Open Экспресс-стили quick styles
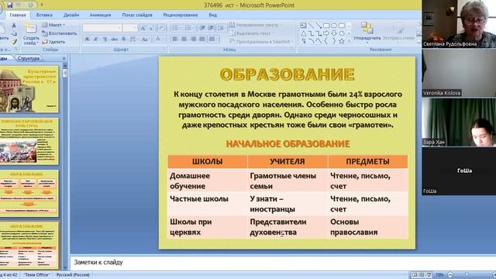The image size is (496, 279). click(399, 32)
